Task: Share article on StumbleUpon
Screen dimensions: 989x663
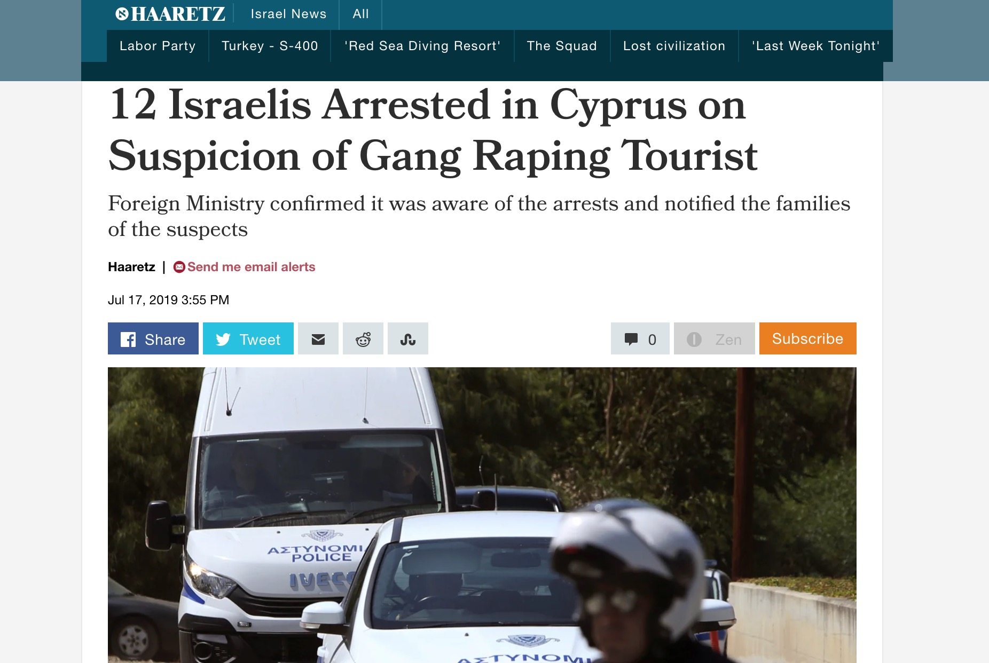Action: [x=408, y=338]
